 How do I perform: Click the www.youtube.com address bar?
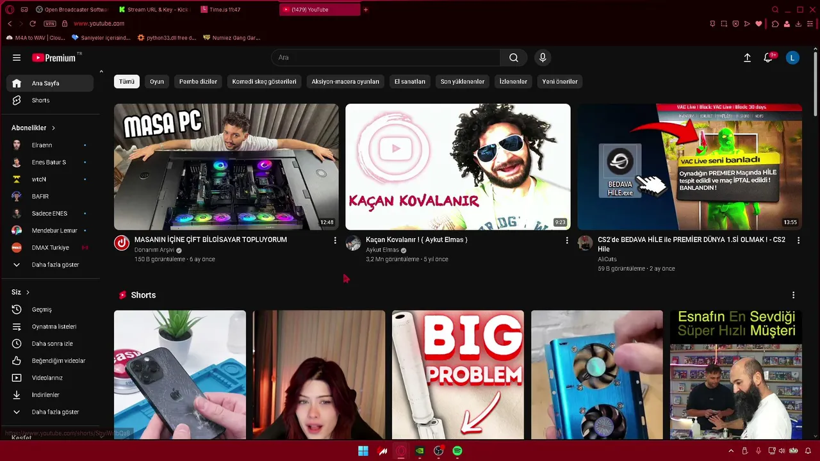[x=99, y=24]
